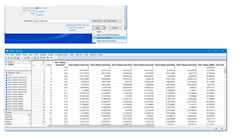Click the File name input field
The width and height of the screenshot is (243, 137).
60,21
